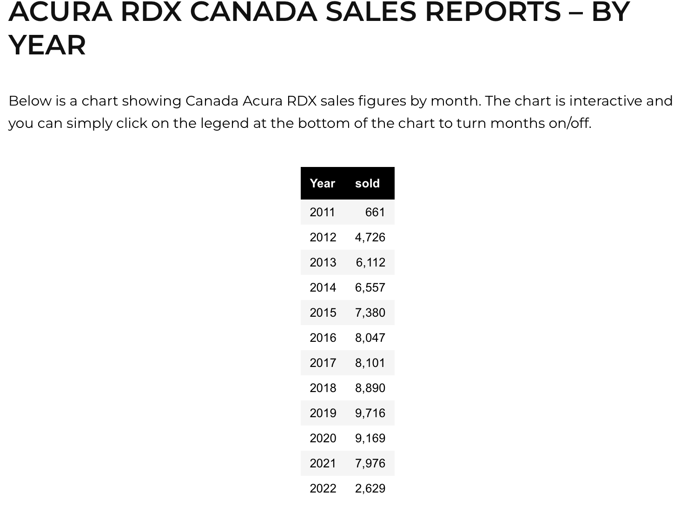Viewport: 687px width, 506px height.
Task: Click the 7,380 sales value
Action: [x=370, y=313]
